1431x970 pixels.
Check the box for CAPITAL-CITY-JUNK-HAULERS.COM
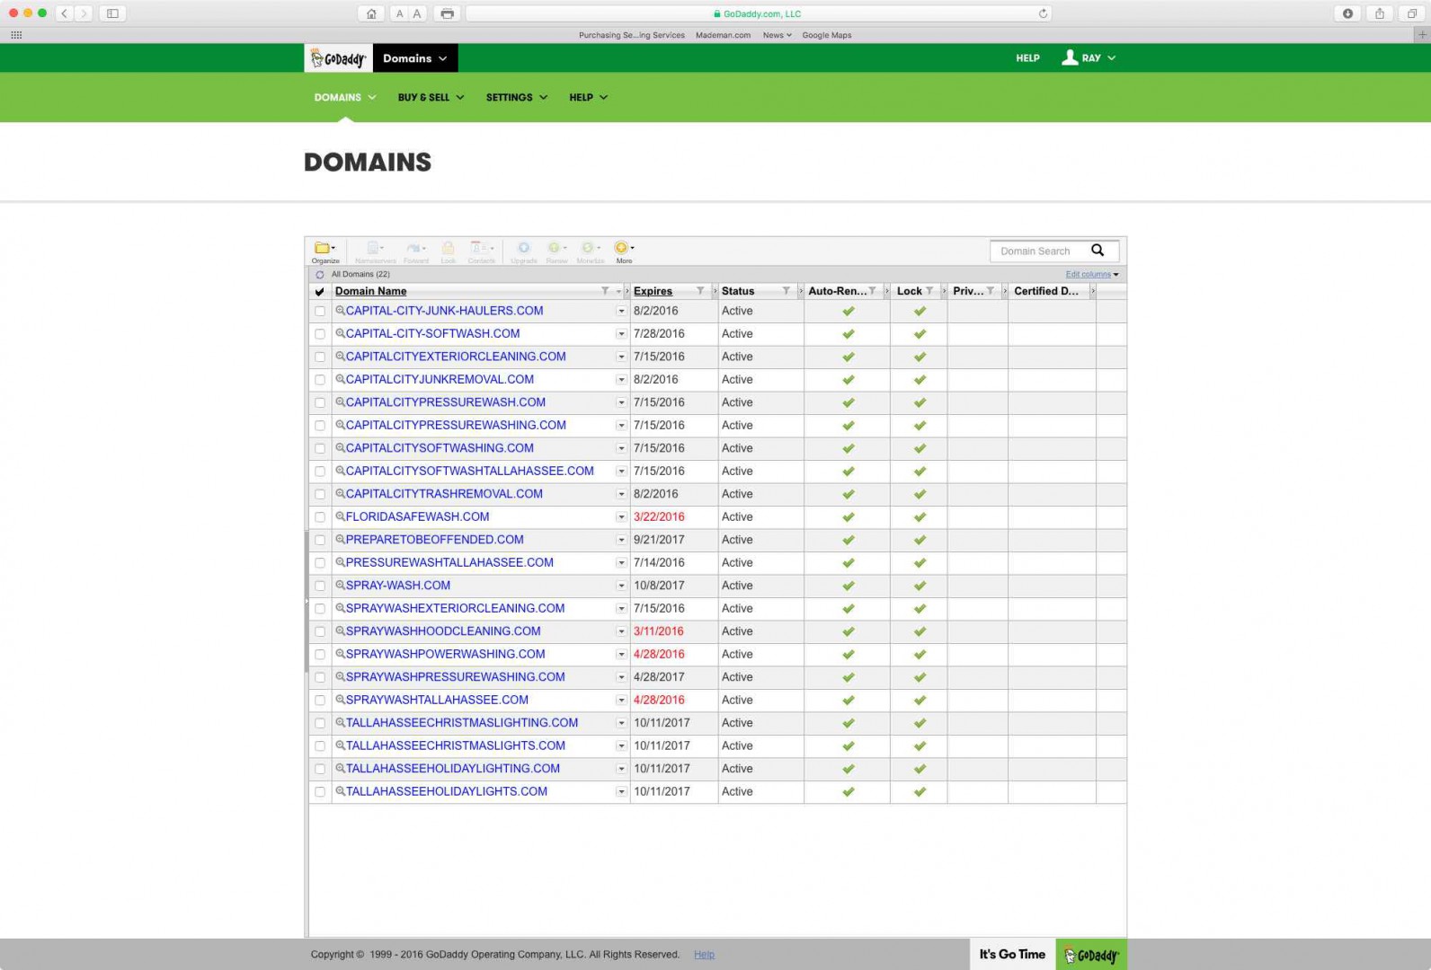pyautogui.click(x=320, y=311)
